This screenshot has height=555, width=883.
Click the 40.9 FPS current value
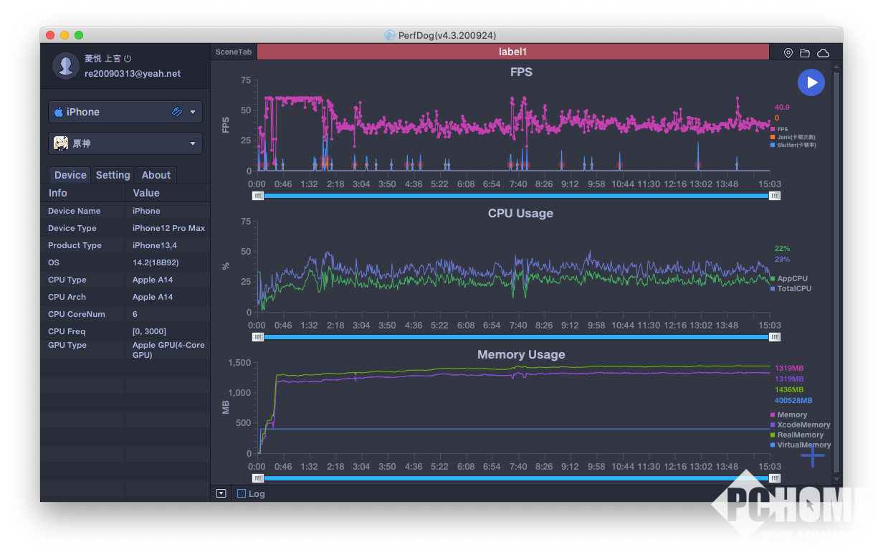(x=782, y=108)
